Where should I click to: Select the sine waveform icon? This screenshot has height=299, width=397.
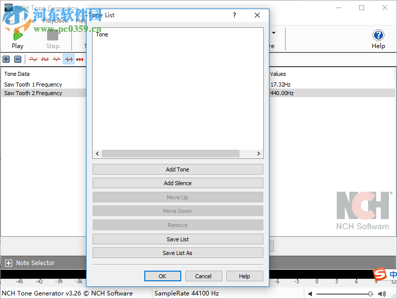pyautogui.click(x=33, y=59)
